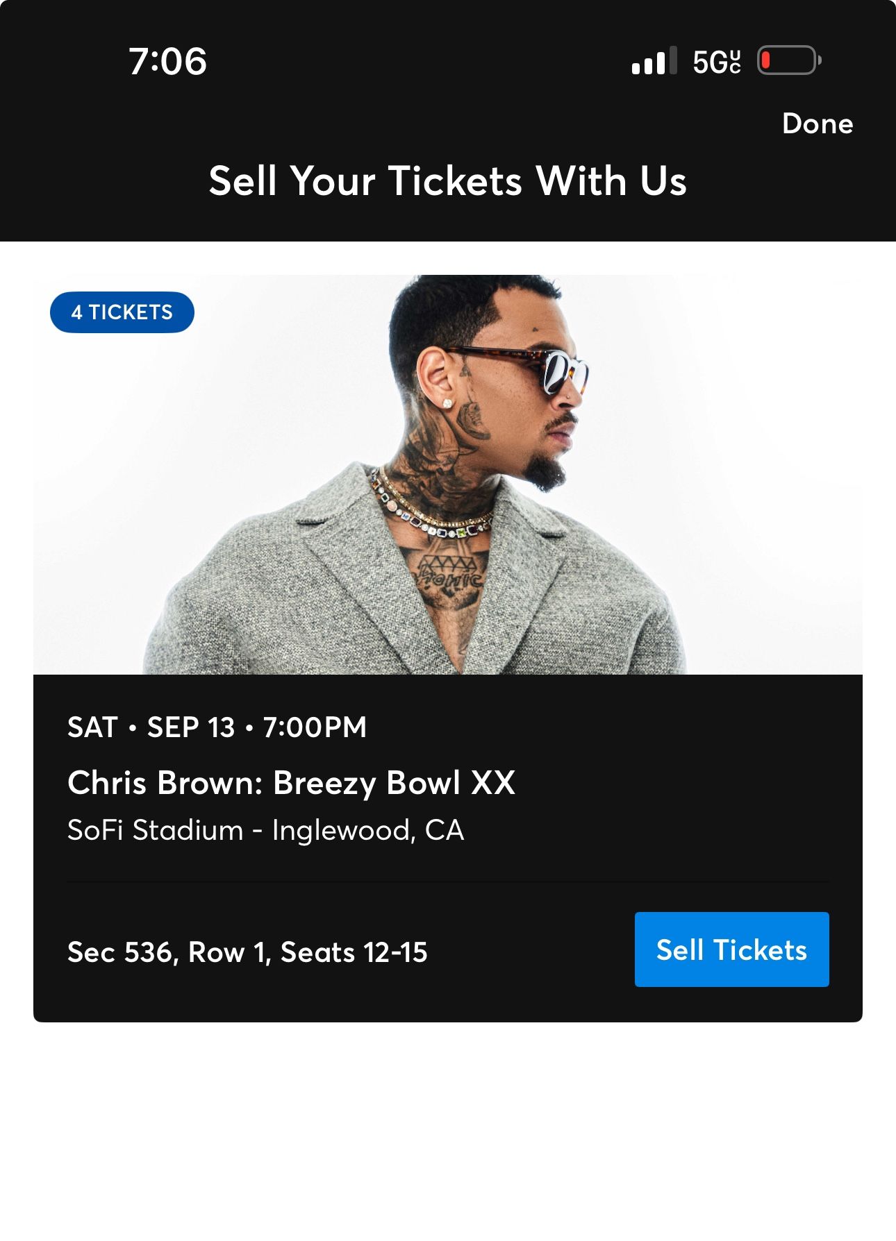Image resolution: width=896 pixels, height=1241 pixels.
Task: Click the divider line above seat details
Action: point(448,881)
